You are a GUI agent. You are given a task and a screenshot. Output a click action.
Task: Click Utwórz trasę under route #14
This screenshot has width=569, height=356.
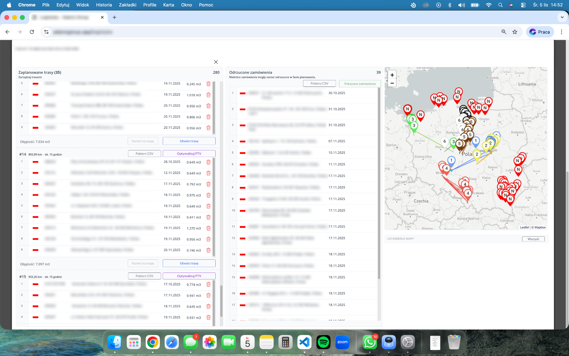point(189,263)
